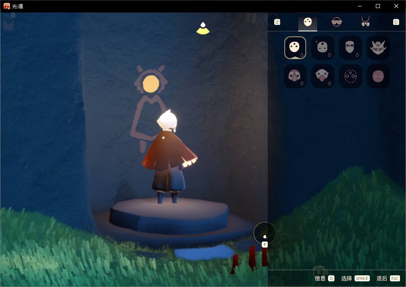This screenshot has height=287, width=406.
Task: Close the 光·遇 game window
Action: [396, 6]
